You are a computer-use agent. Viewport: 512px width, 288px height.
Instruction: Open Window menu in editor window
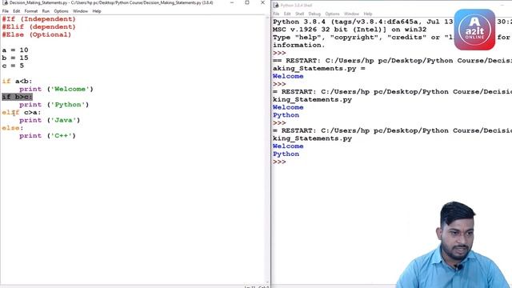click(x=80, y=11)
